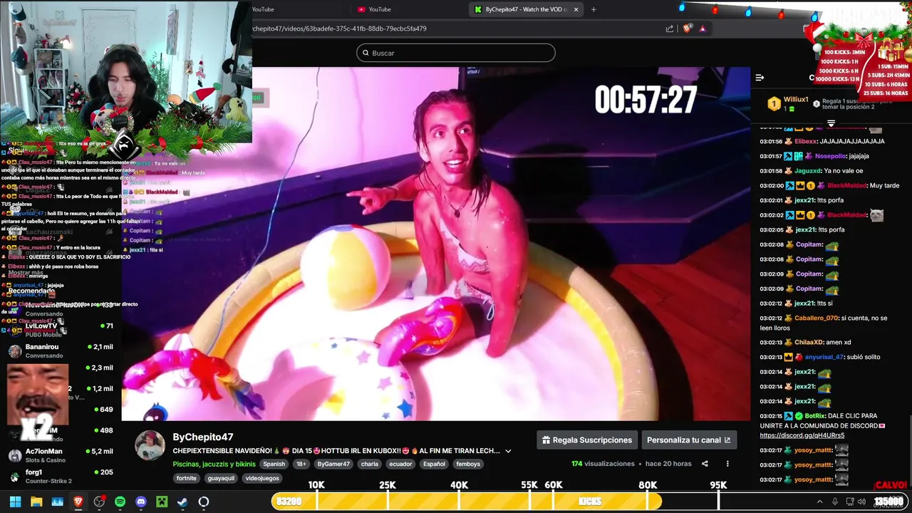912x513 pixels.
Task: Click the share icon under the video
Action: point(705,464)
